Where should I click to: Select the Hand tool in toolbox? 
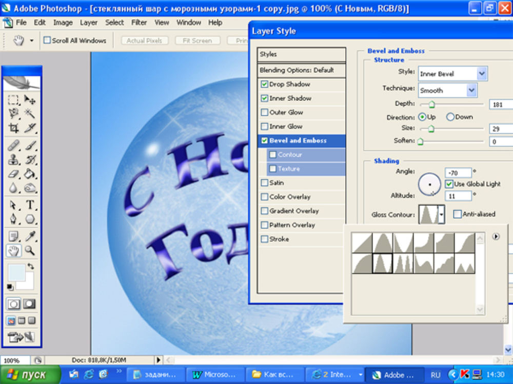(x=13, y=250)
